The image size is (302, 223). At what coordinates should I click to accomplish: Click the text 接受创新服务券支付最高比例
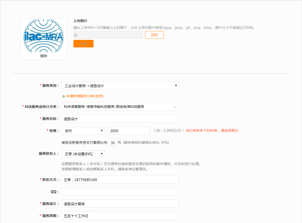pyautogui.click(x=84, y=142)
